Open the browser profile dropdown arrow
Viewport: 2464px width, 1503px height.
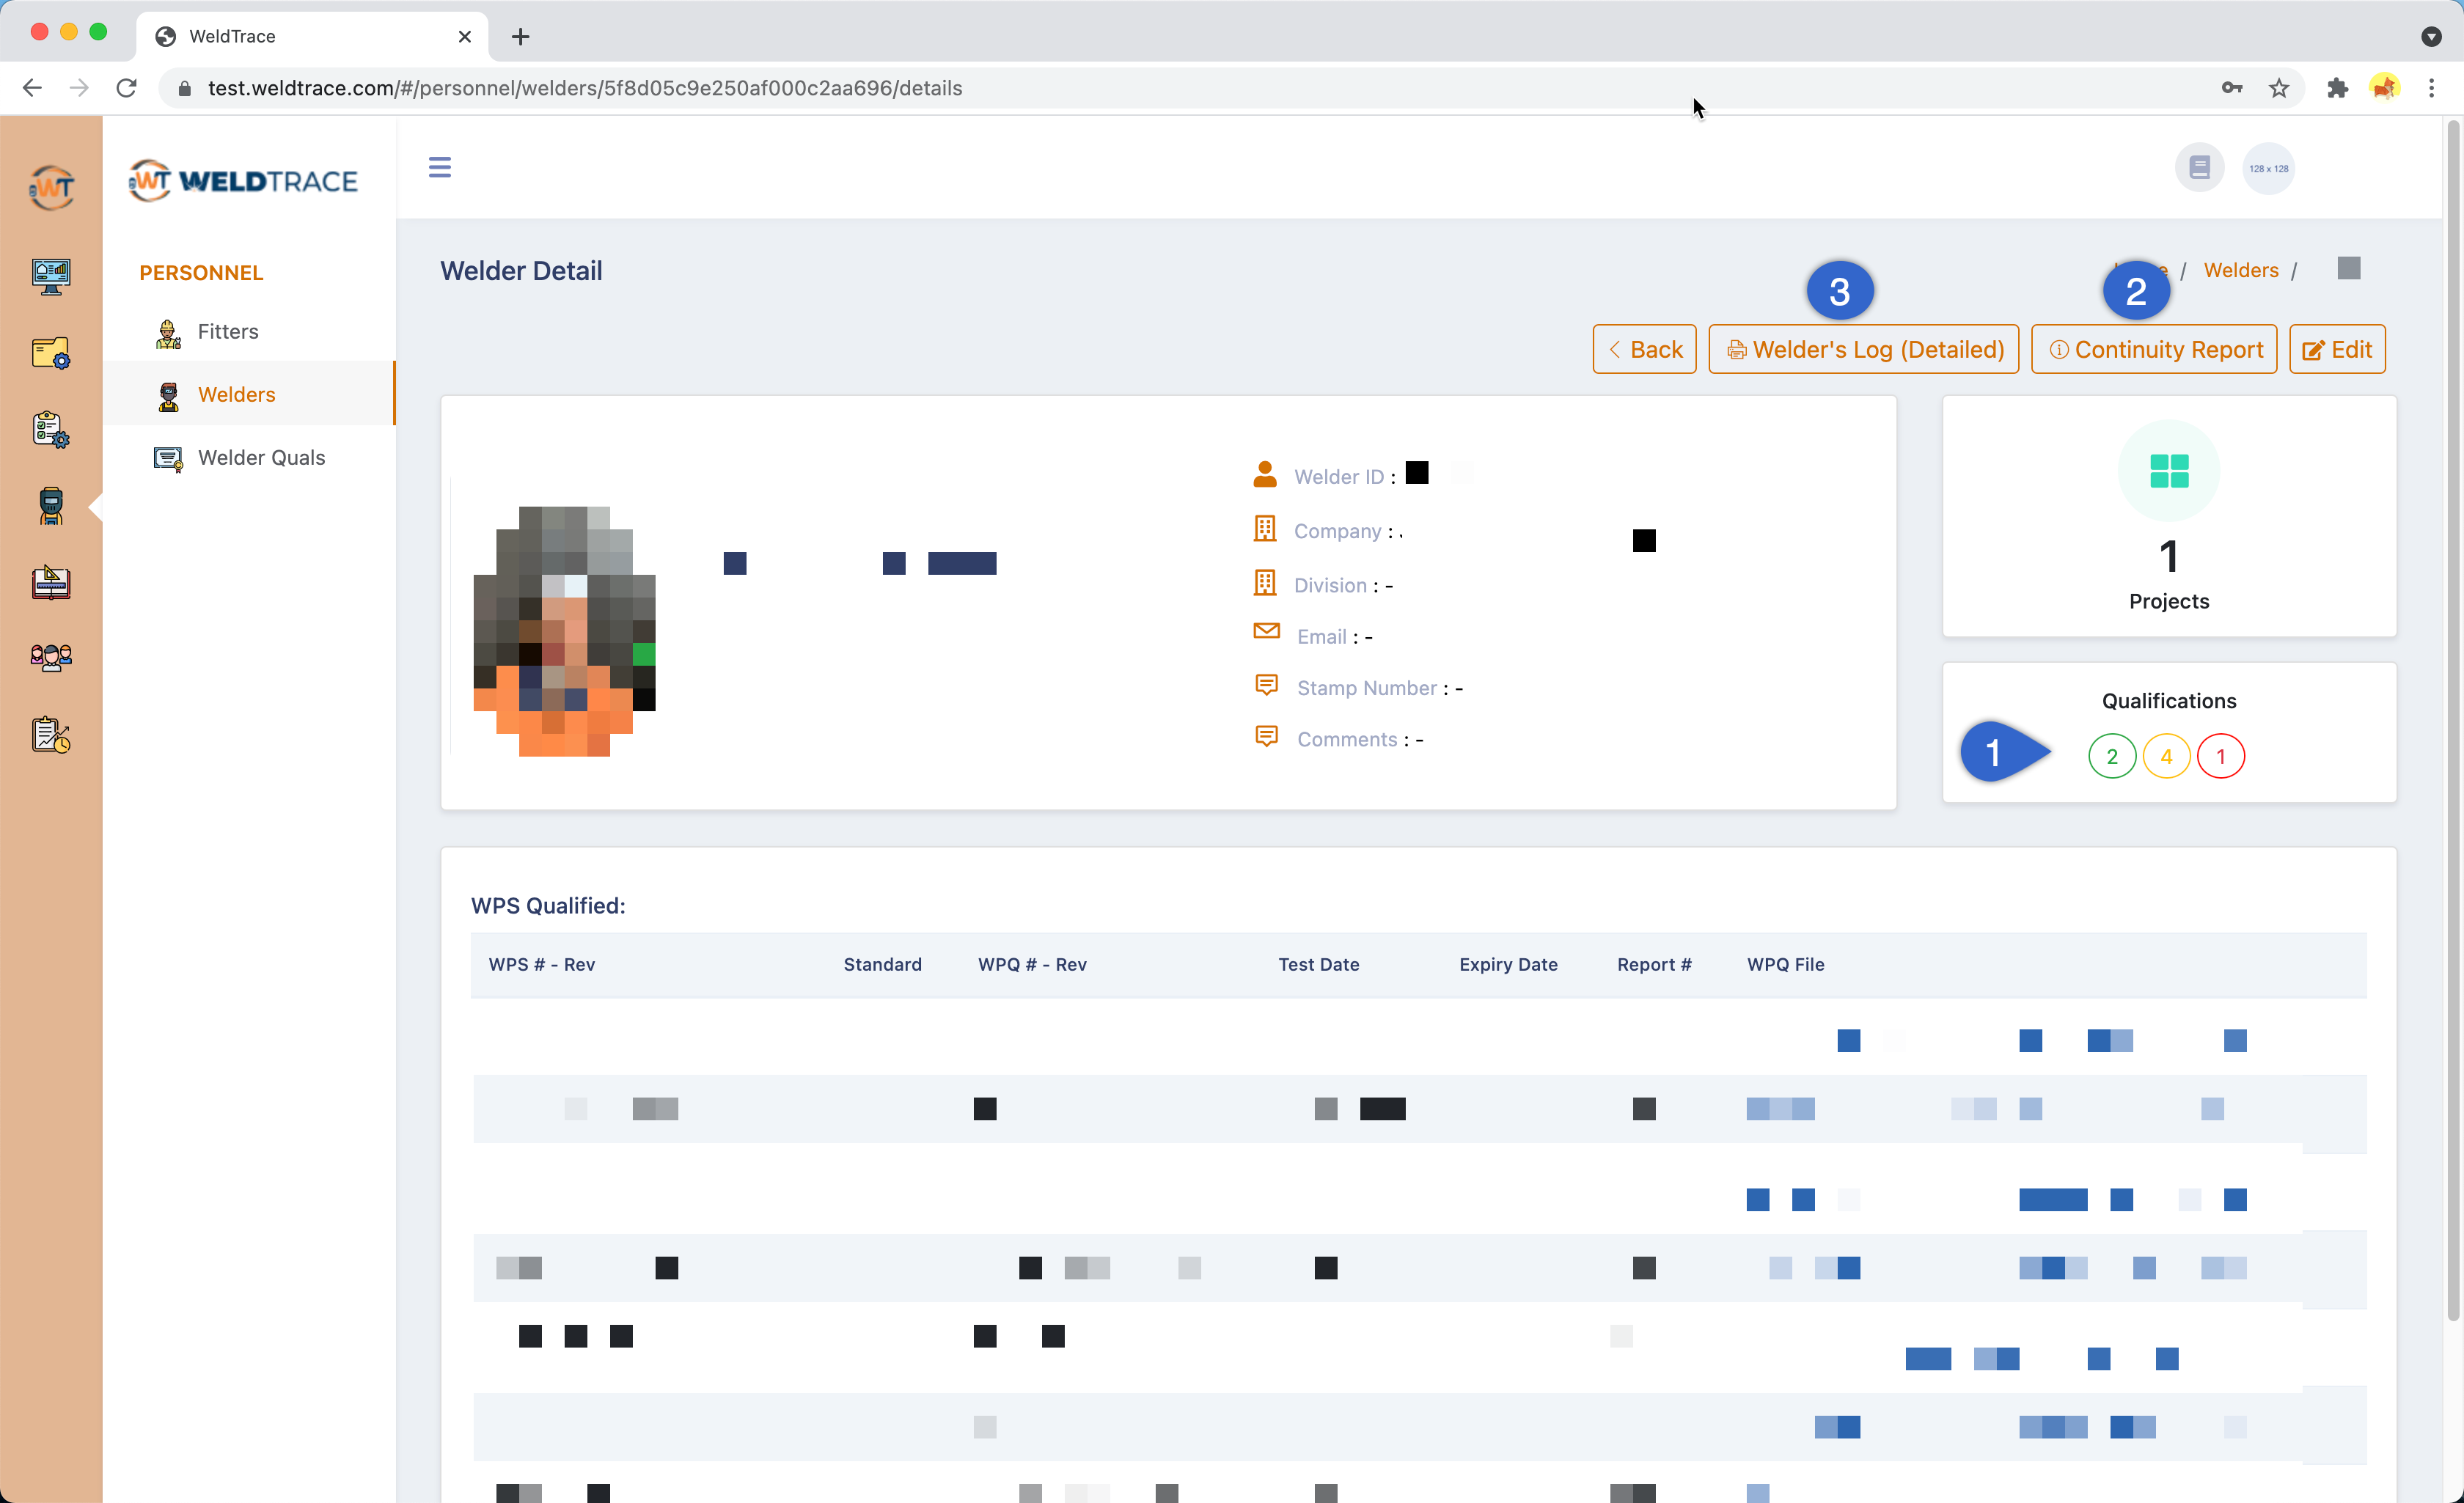point(2432,36)
